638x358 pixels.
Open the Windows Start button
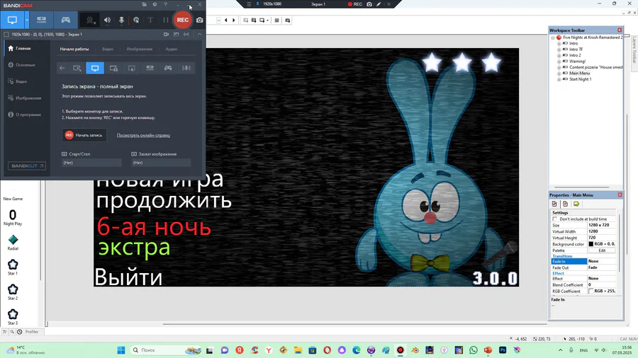(x=121, y=350)
